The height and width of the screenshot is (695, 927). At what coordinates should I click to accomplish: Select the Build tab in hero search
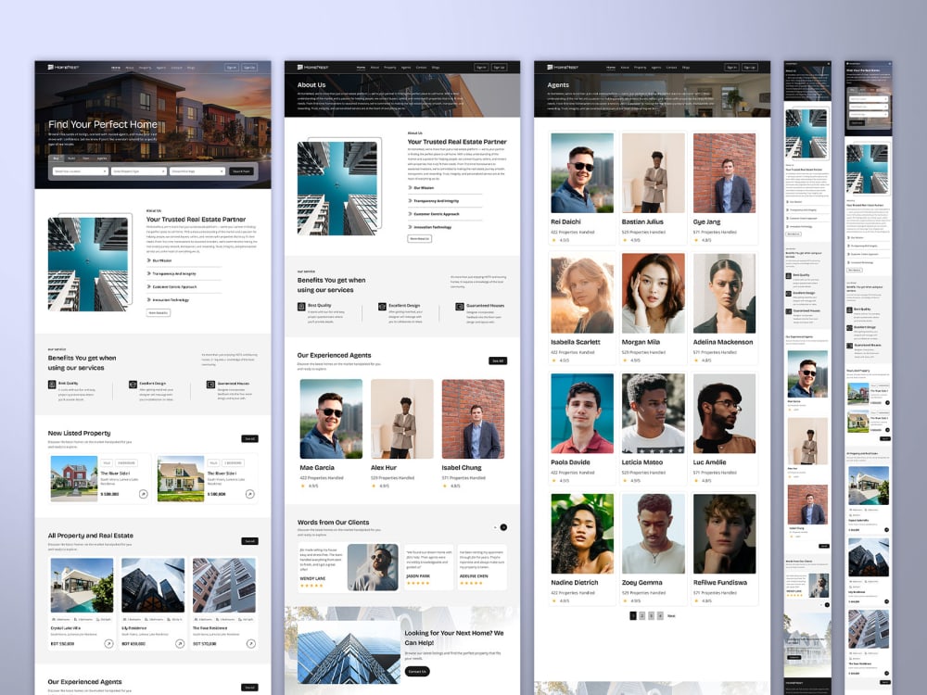pyautogui.click(x=71, y=158)
